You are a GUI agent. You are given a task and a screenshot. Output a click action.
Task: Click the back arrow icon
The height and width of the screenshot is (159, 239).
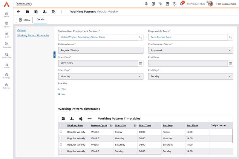click(19, 12)
